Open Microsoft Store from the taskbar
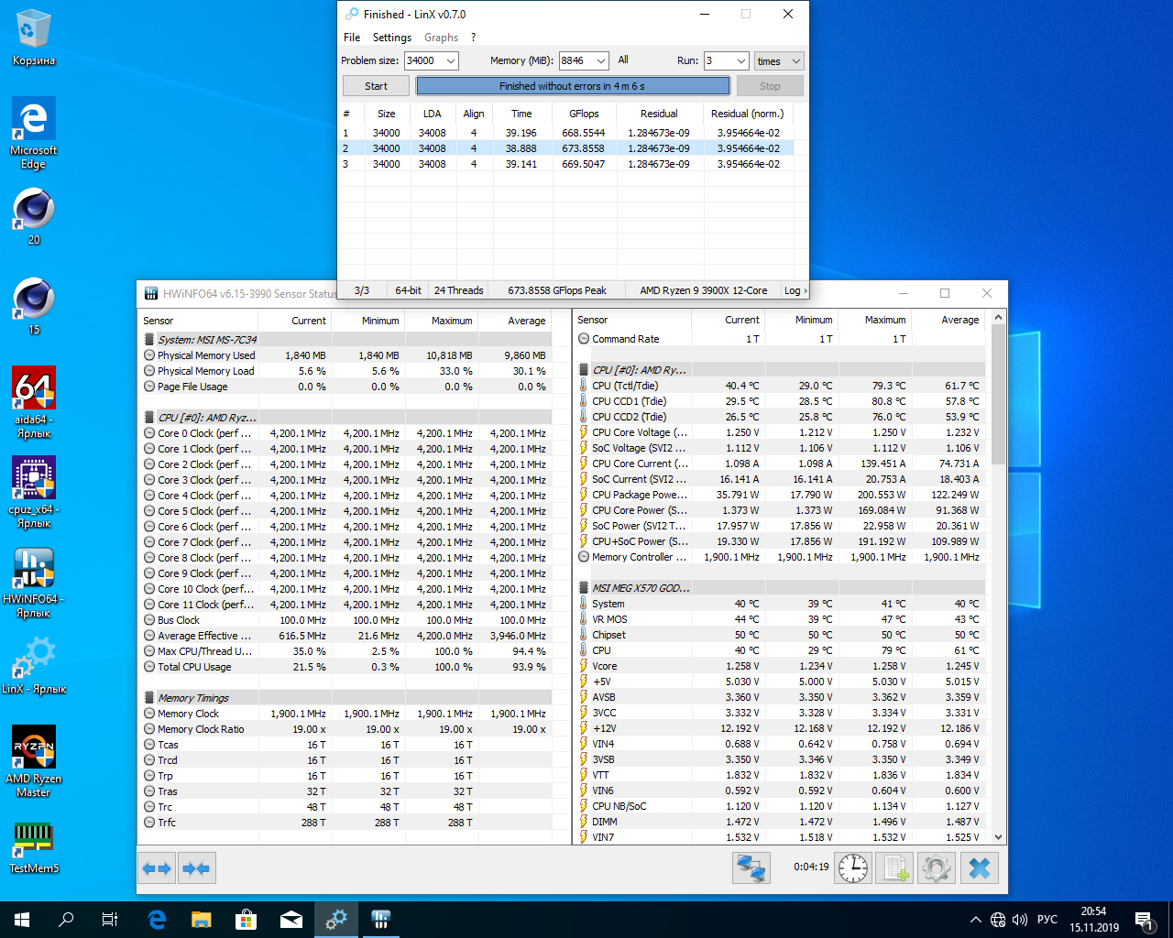This screenshot has height=938, width=1173. [x=246, y=920]
